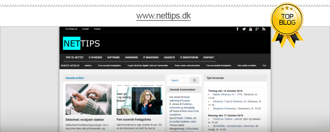
Task: Select the Tips til nettet tab
Action: [74, 57]
